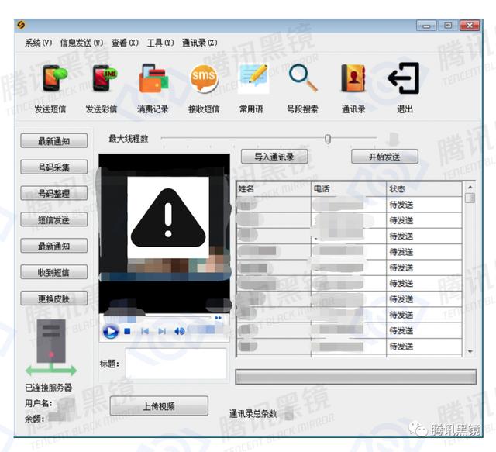Click the app logo in title bar
496x452 pixels.
pyautogui.click(x=21, y=25)
